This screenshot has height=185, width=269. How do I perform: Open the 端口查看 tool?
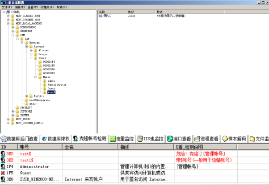click(179, 139)
